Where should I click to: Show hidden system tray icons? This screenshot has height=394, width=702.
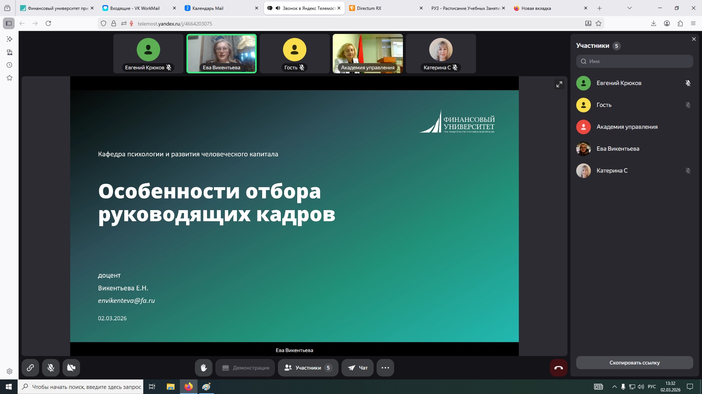point(614,387)
